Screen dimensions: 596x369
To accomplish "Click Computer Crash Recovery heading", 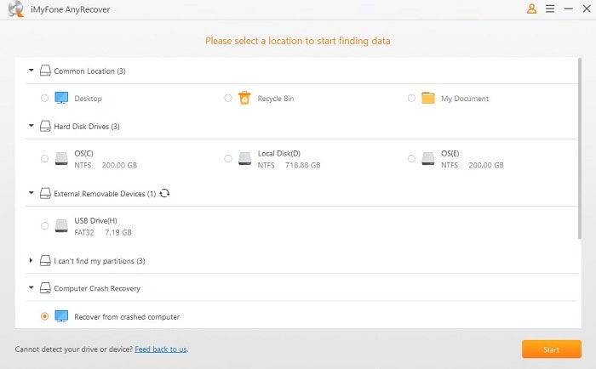I will [97, 288].
